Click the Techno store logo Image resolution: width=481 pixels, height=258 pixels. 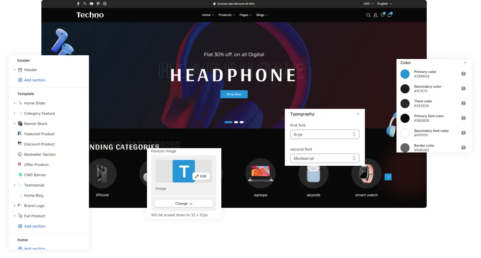point(90,15)
